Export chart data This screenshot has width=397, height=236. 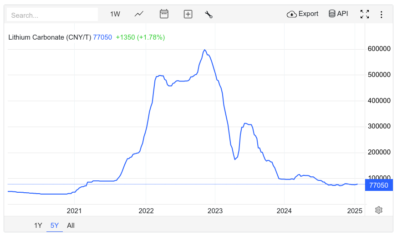coord(302,14)
